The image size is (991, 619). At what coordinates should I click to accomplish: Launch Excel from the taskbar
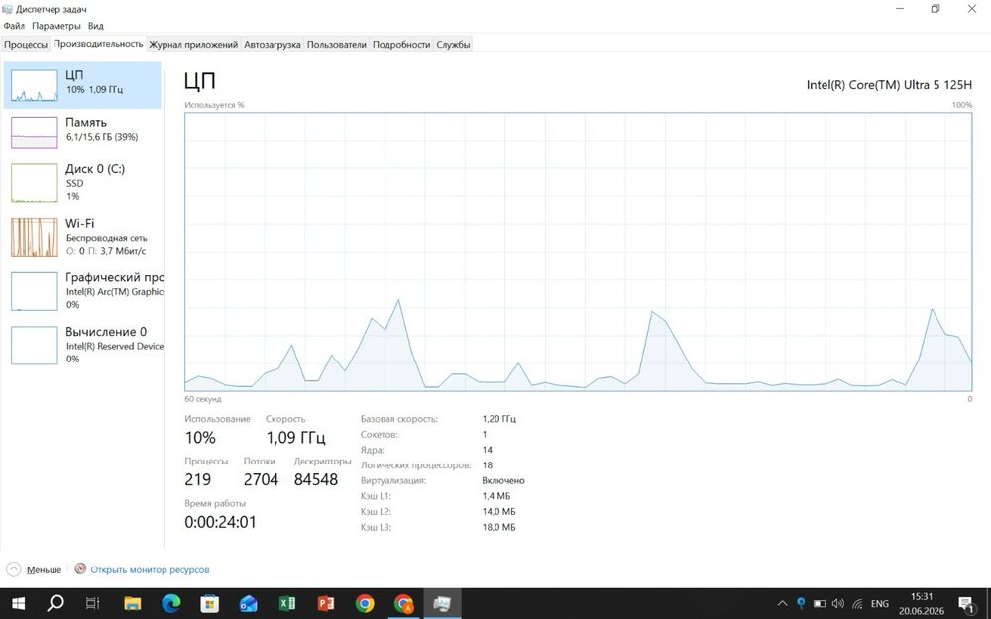click(287, 604)
